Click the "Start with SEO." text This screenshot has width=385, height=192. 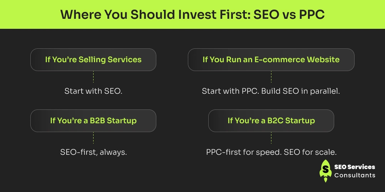(x=93, y=91)
